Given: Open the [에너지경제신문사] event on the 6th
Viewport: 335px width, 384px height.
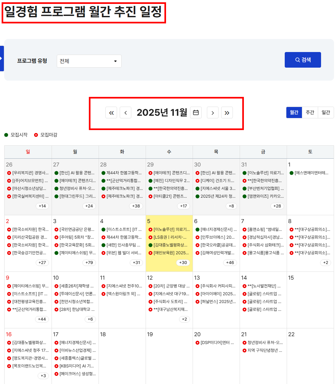Looking at the screenshot, I should (216, 230).
